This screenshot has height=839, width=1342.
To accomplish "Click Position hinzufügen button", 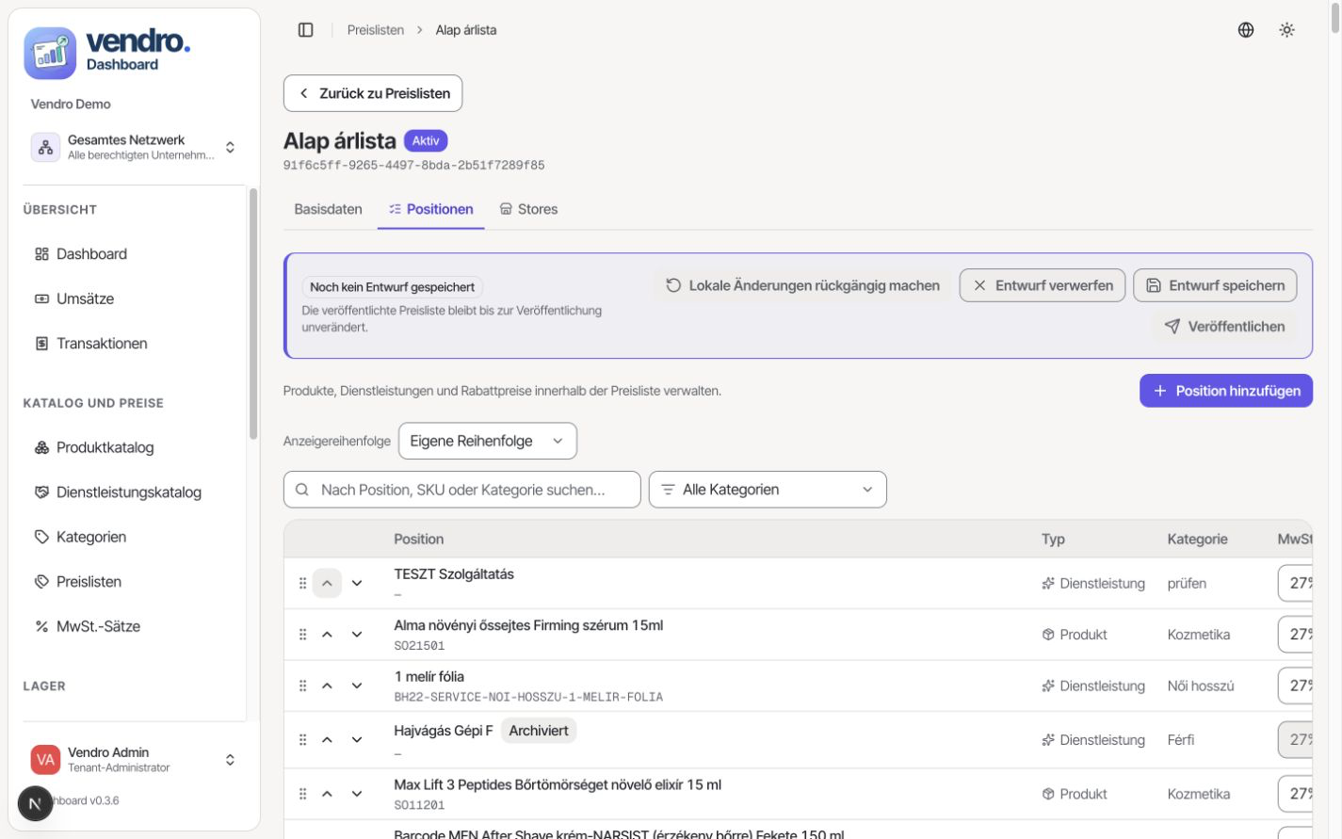I will coord(1226,391).
